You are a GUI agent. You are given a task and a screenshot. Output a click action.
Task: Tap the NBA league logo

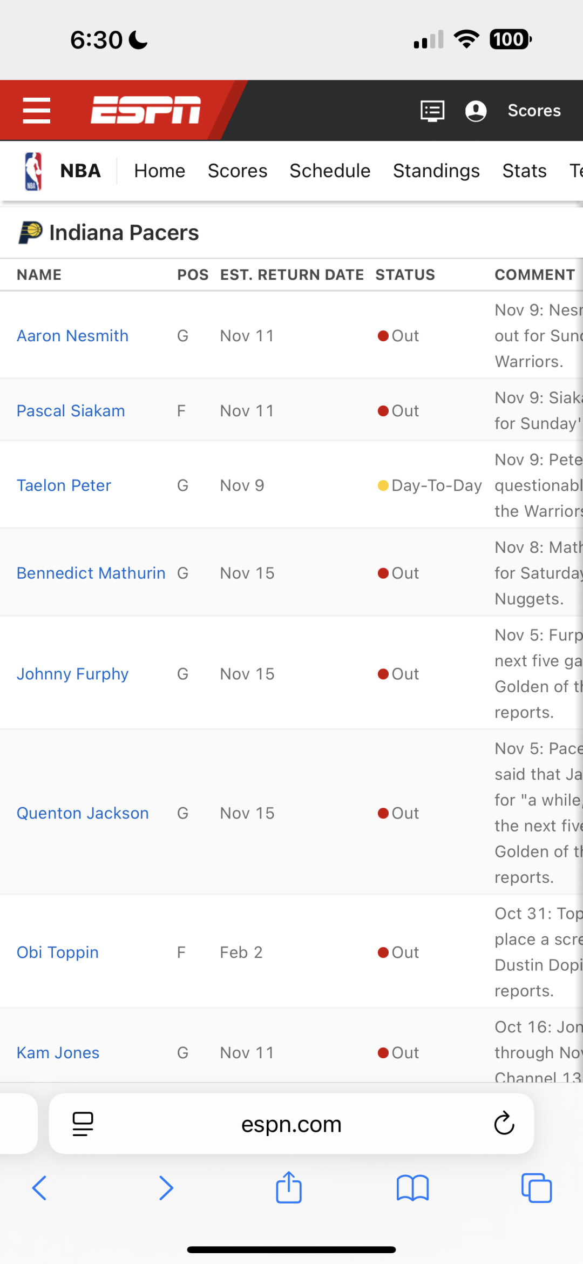click(x=33, y=171)
